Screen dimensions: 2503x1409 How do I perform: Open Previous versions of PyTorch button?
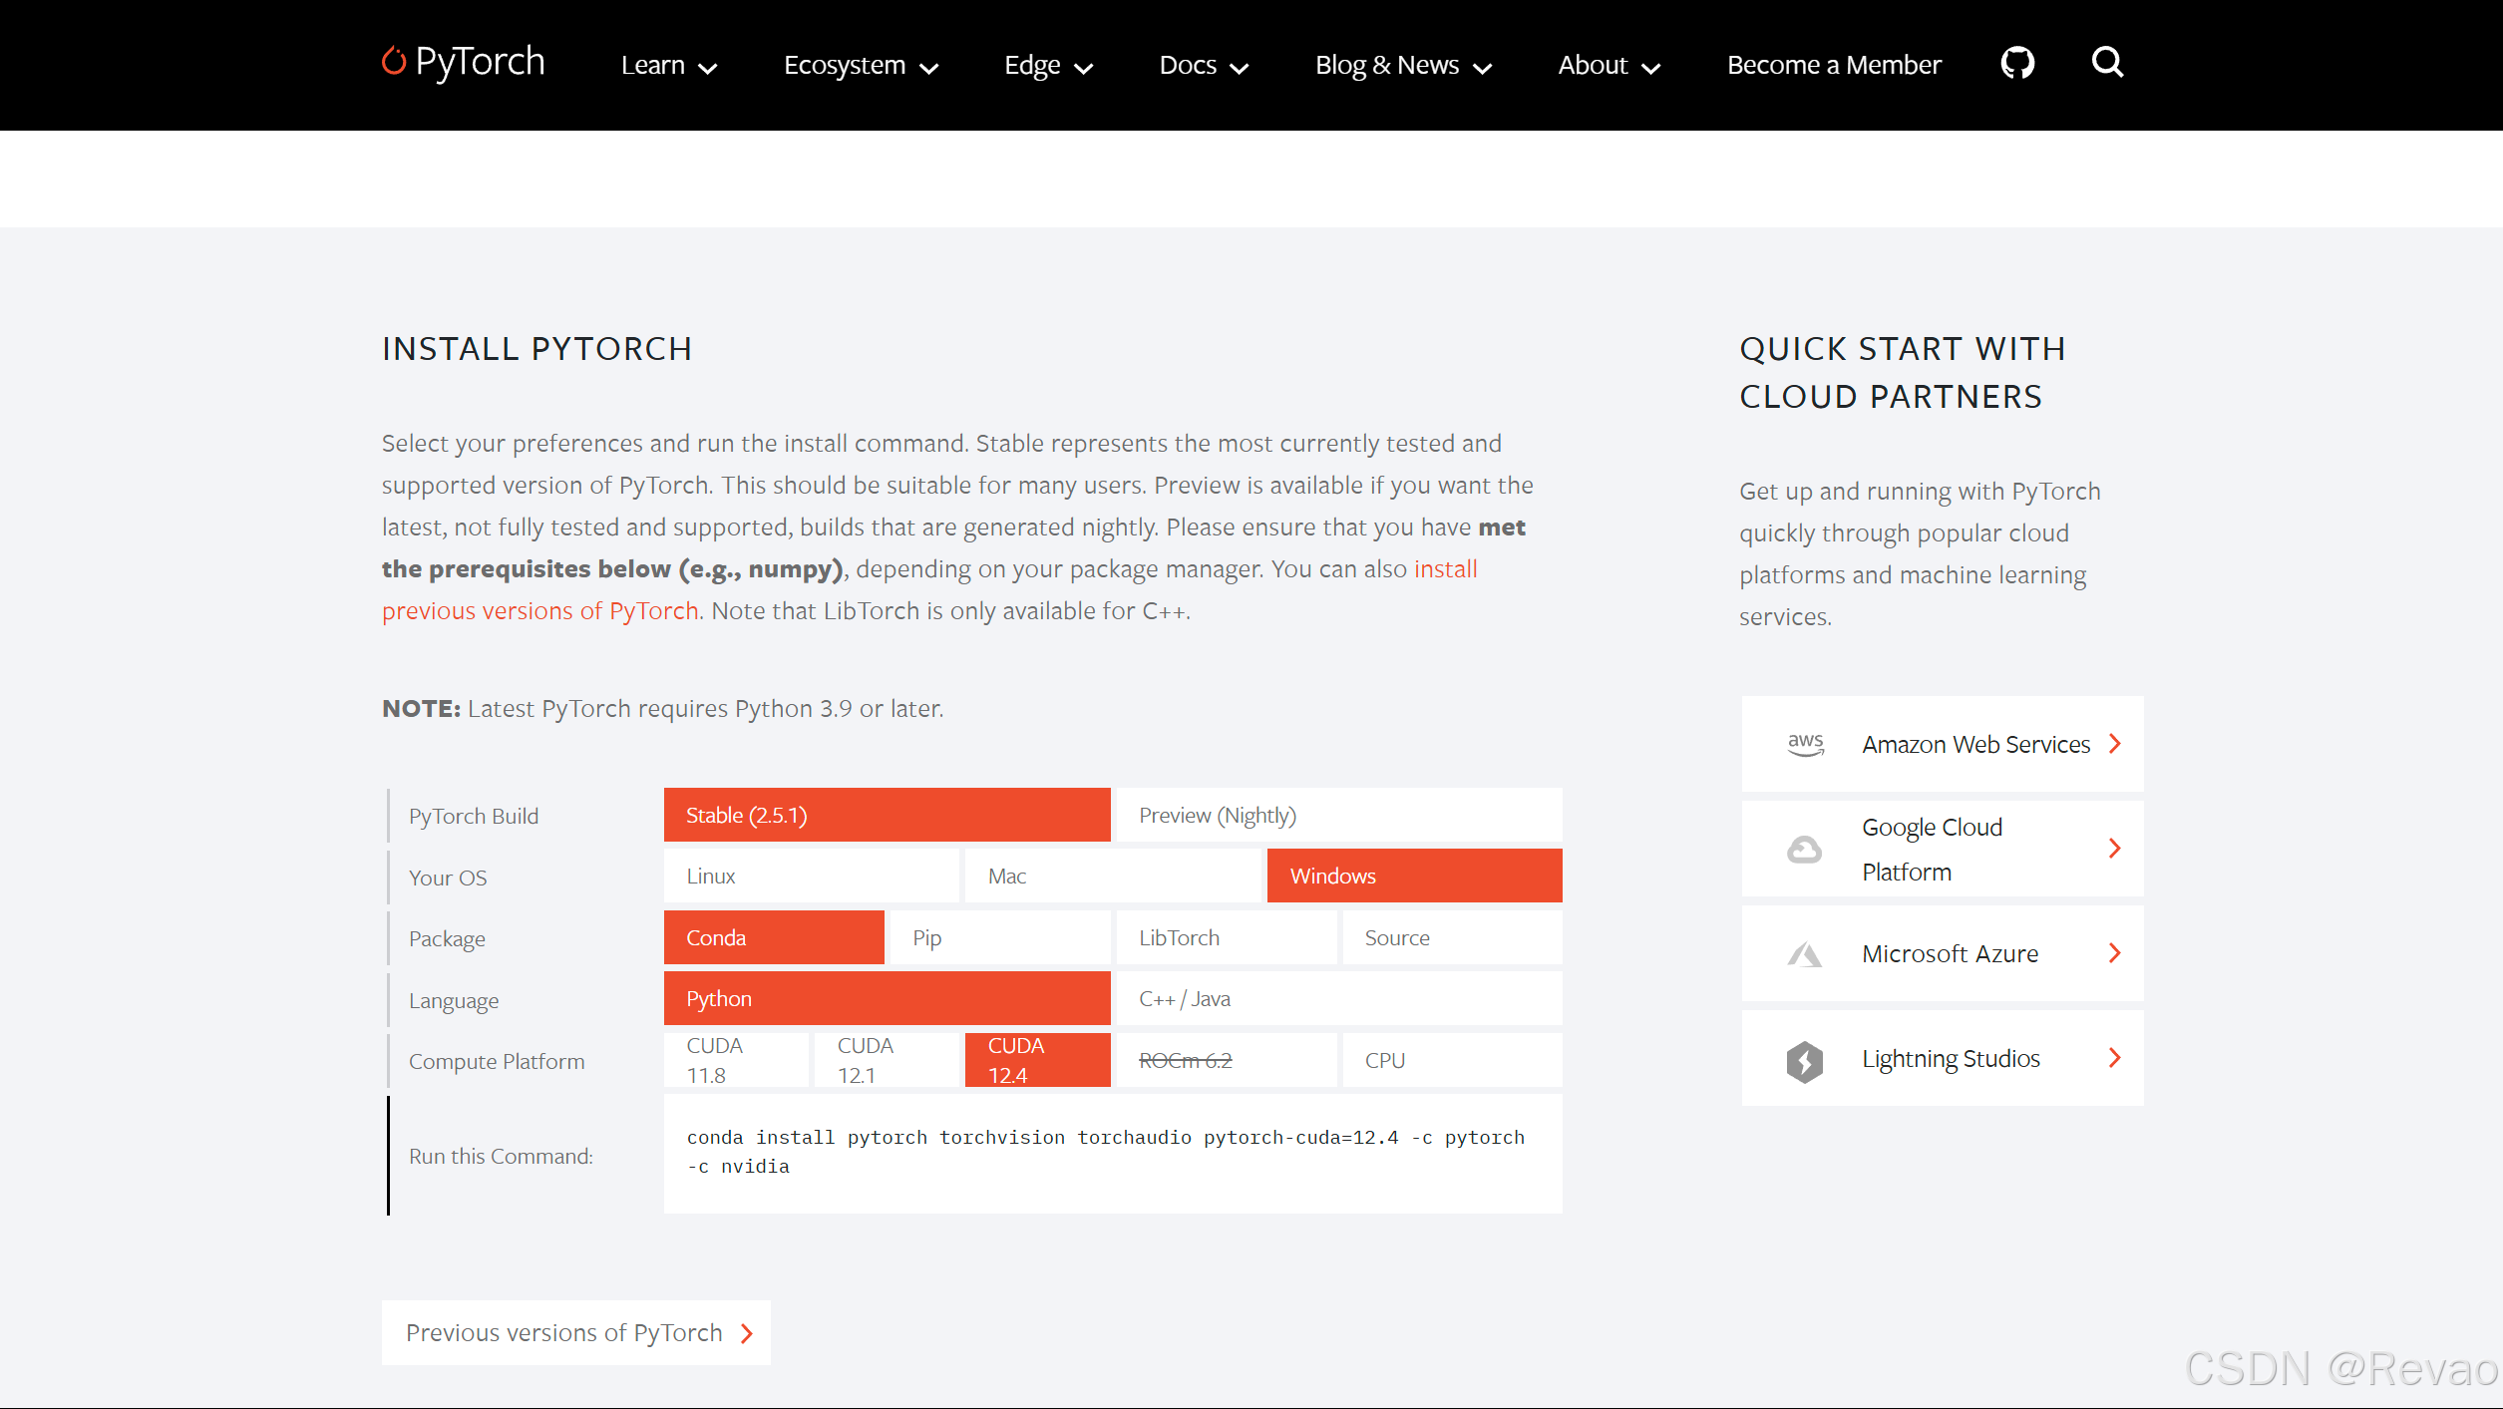pyautogui.click(x=575, y=1332)
